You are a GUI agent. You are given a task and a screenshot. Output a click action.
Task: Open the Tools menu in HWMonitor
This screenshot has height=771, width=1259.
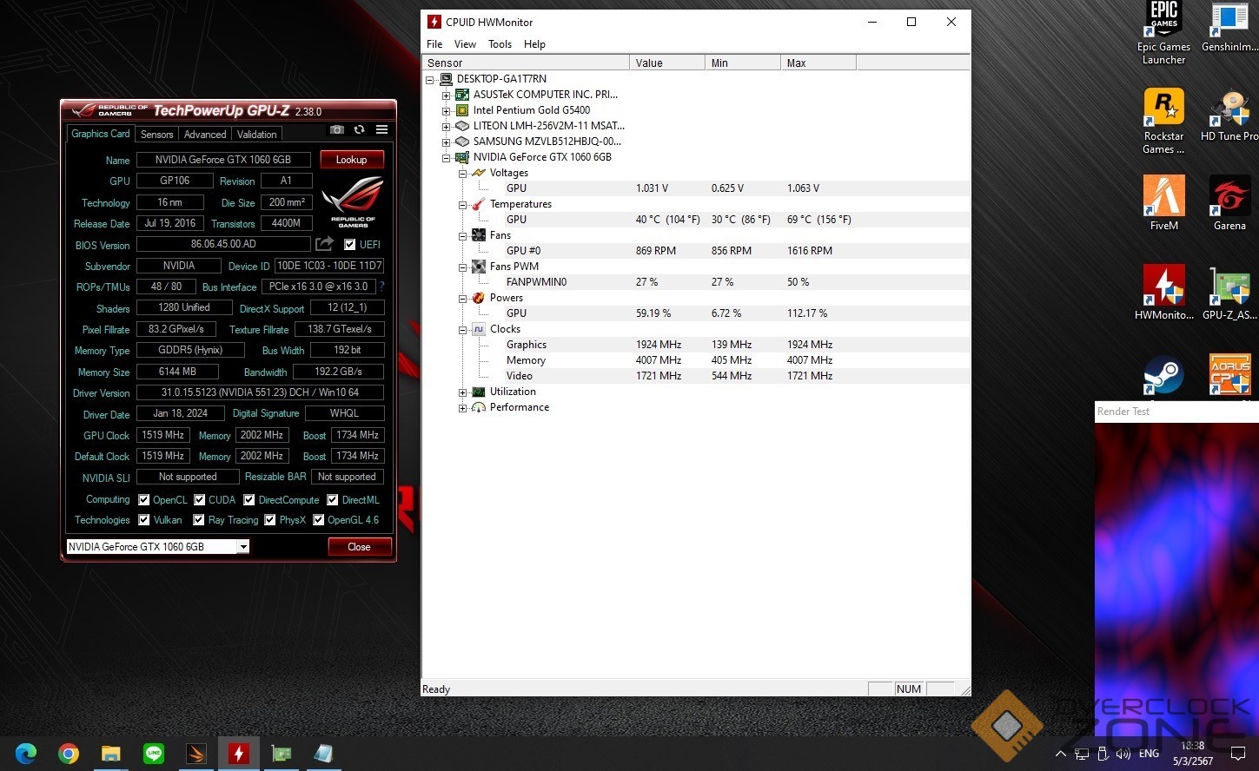pos(500,44)
